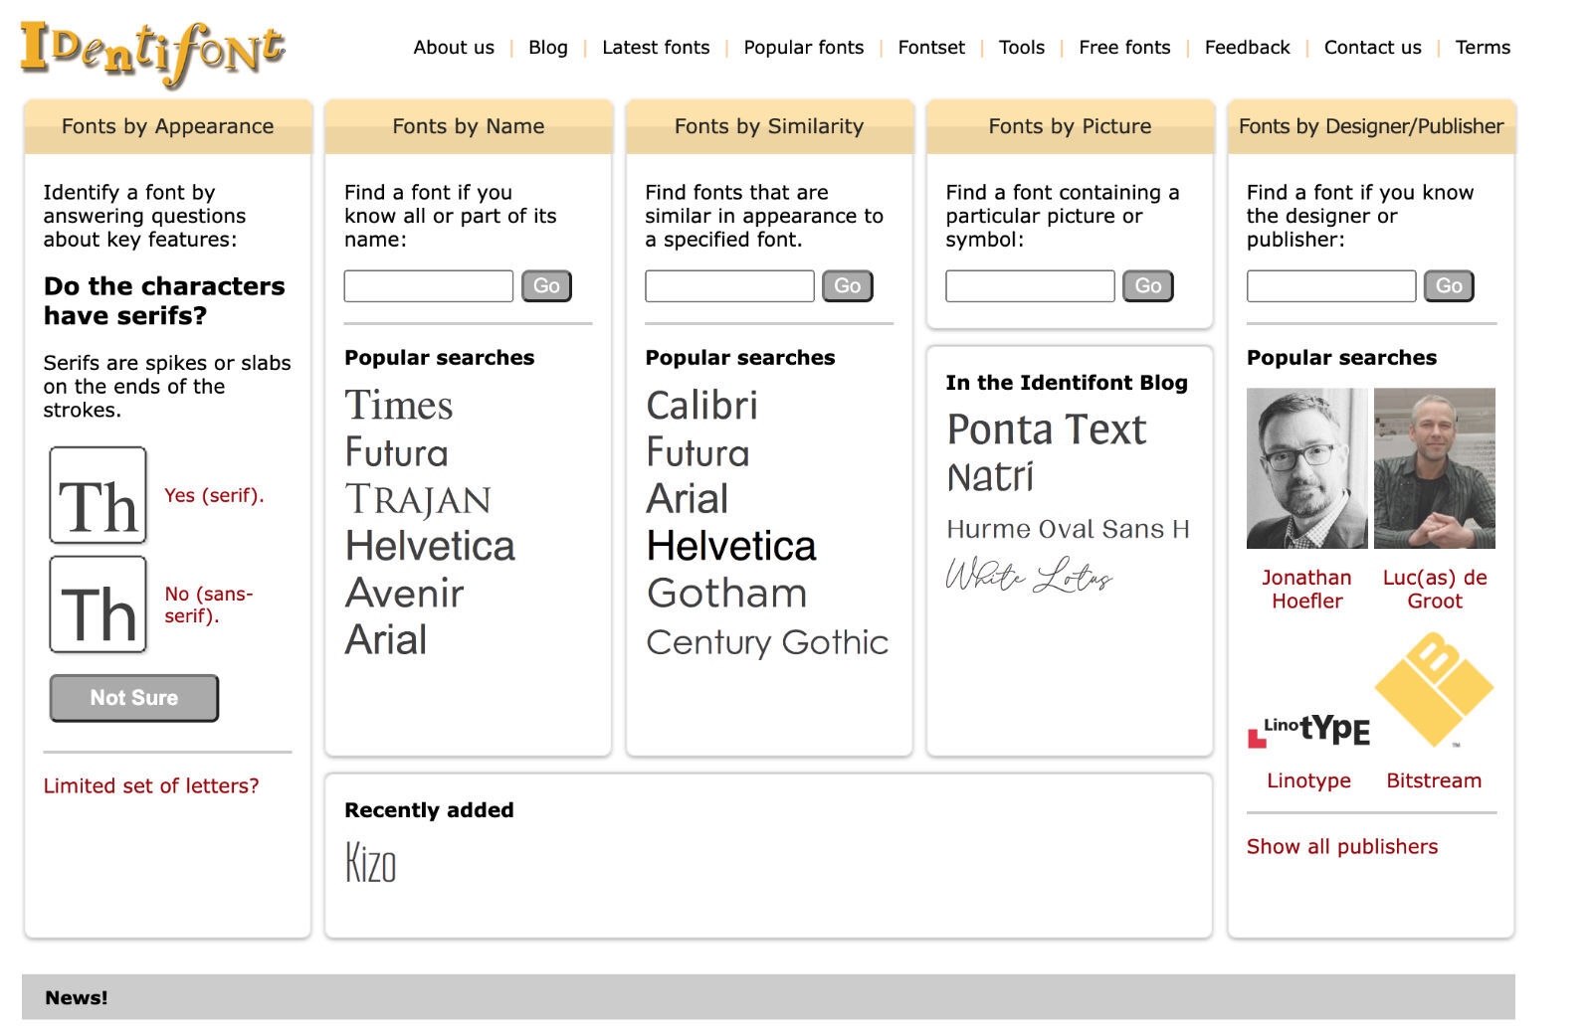This screenshot has width=1592, height=1034.
Task: Open the 'Limited set of letters?' link
Action: coord(151,786)
